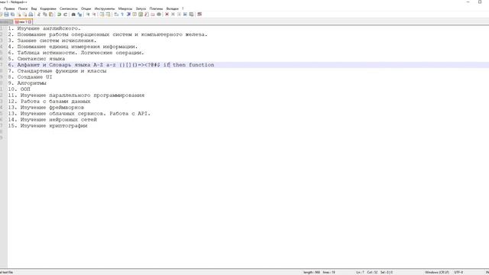The width and height of the screenshot is (489, 275).
Task: Click the last plugin toolbar icon
Action: pos(199,15)
